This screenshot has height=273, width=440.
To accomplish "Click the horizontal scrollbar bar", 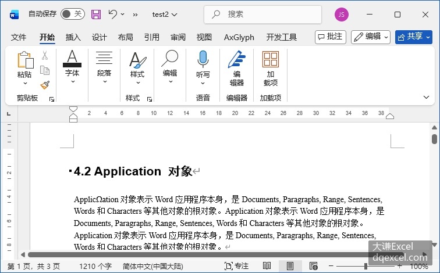I will pyautogui.click(x=215, y=254).
